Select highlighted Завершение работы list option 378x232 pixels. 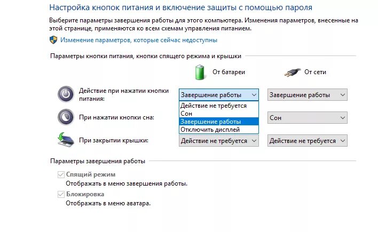click(219, 122)
